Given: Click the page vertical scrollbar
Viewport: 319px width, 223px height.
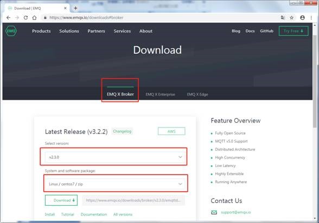Looking at the screenshot, I should 315,81.
